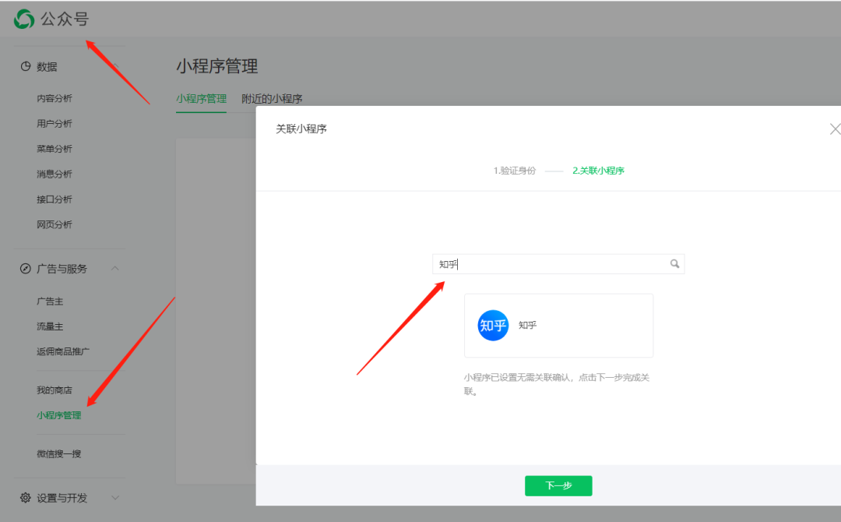Click the magnifier search icon in dialog

pos(674,264)
